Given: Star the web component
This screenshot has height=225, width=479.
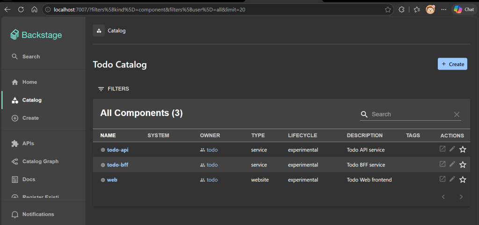Looking at the screenshot, I should 463,180.
